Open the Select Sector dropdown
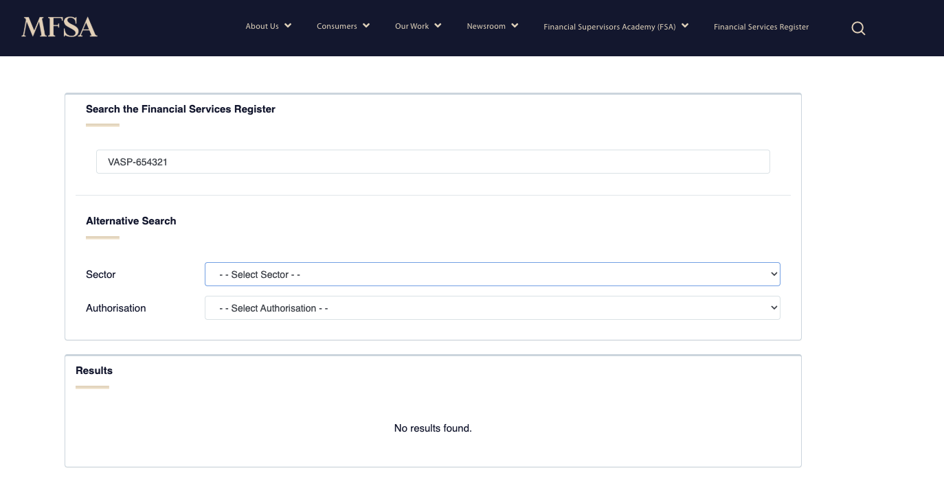This screenshot has height=490, width=944. click(x=492, y=275)
